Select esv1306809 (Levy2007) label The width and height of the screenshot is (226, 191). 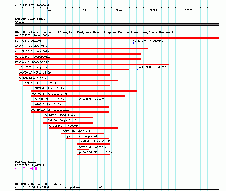[x=91, y=99]
